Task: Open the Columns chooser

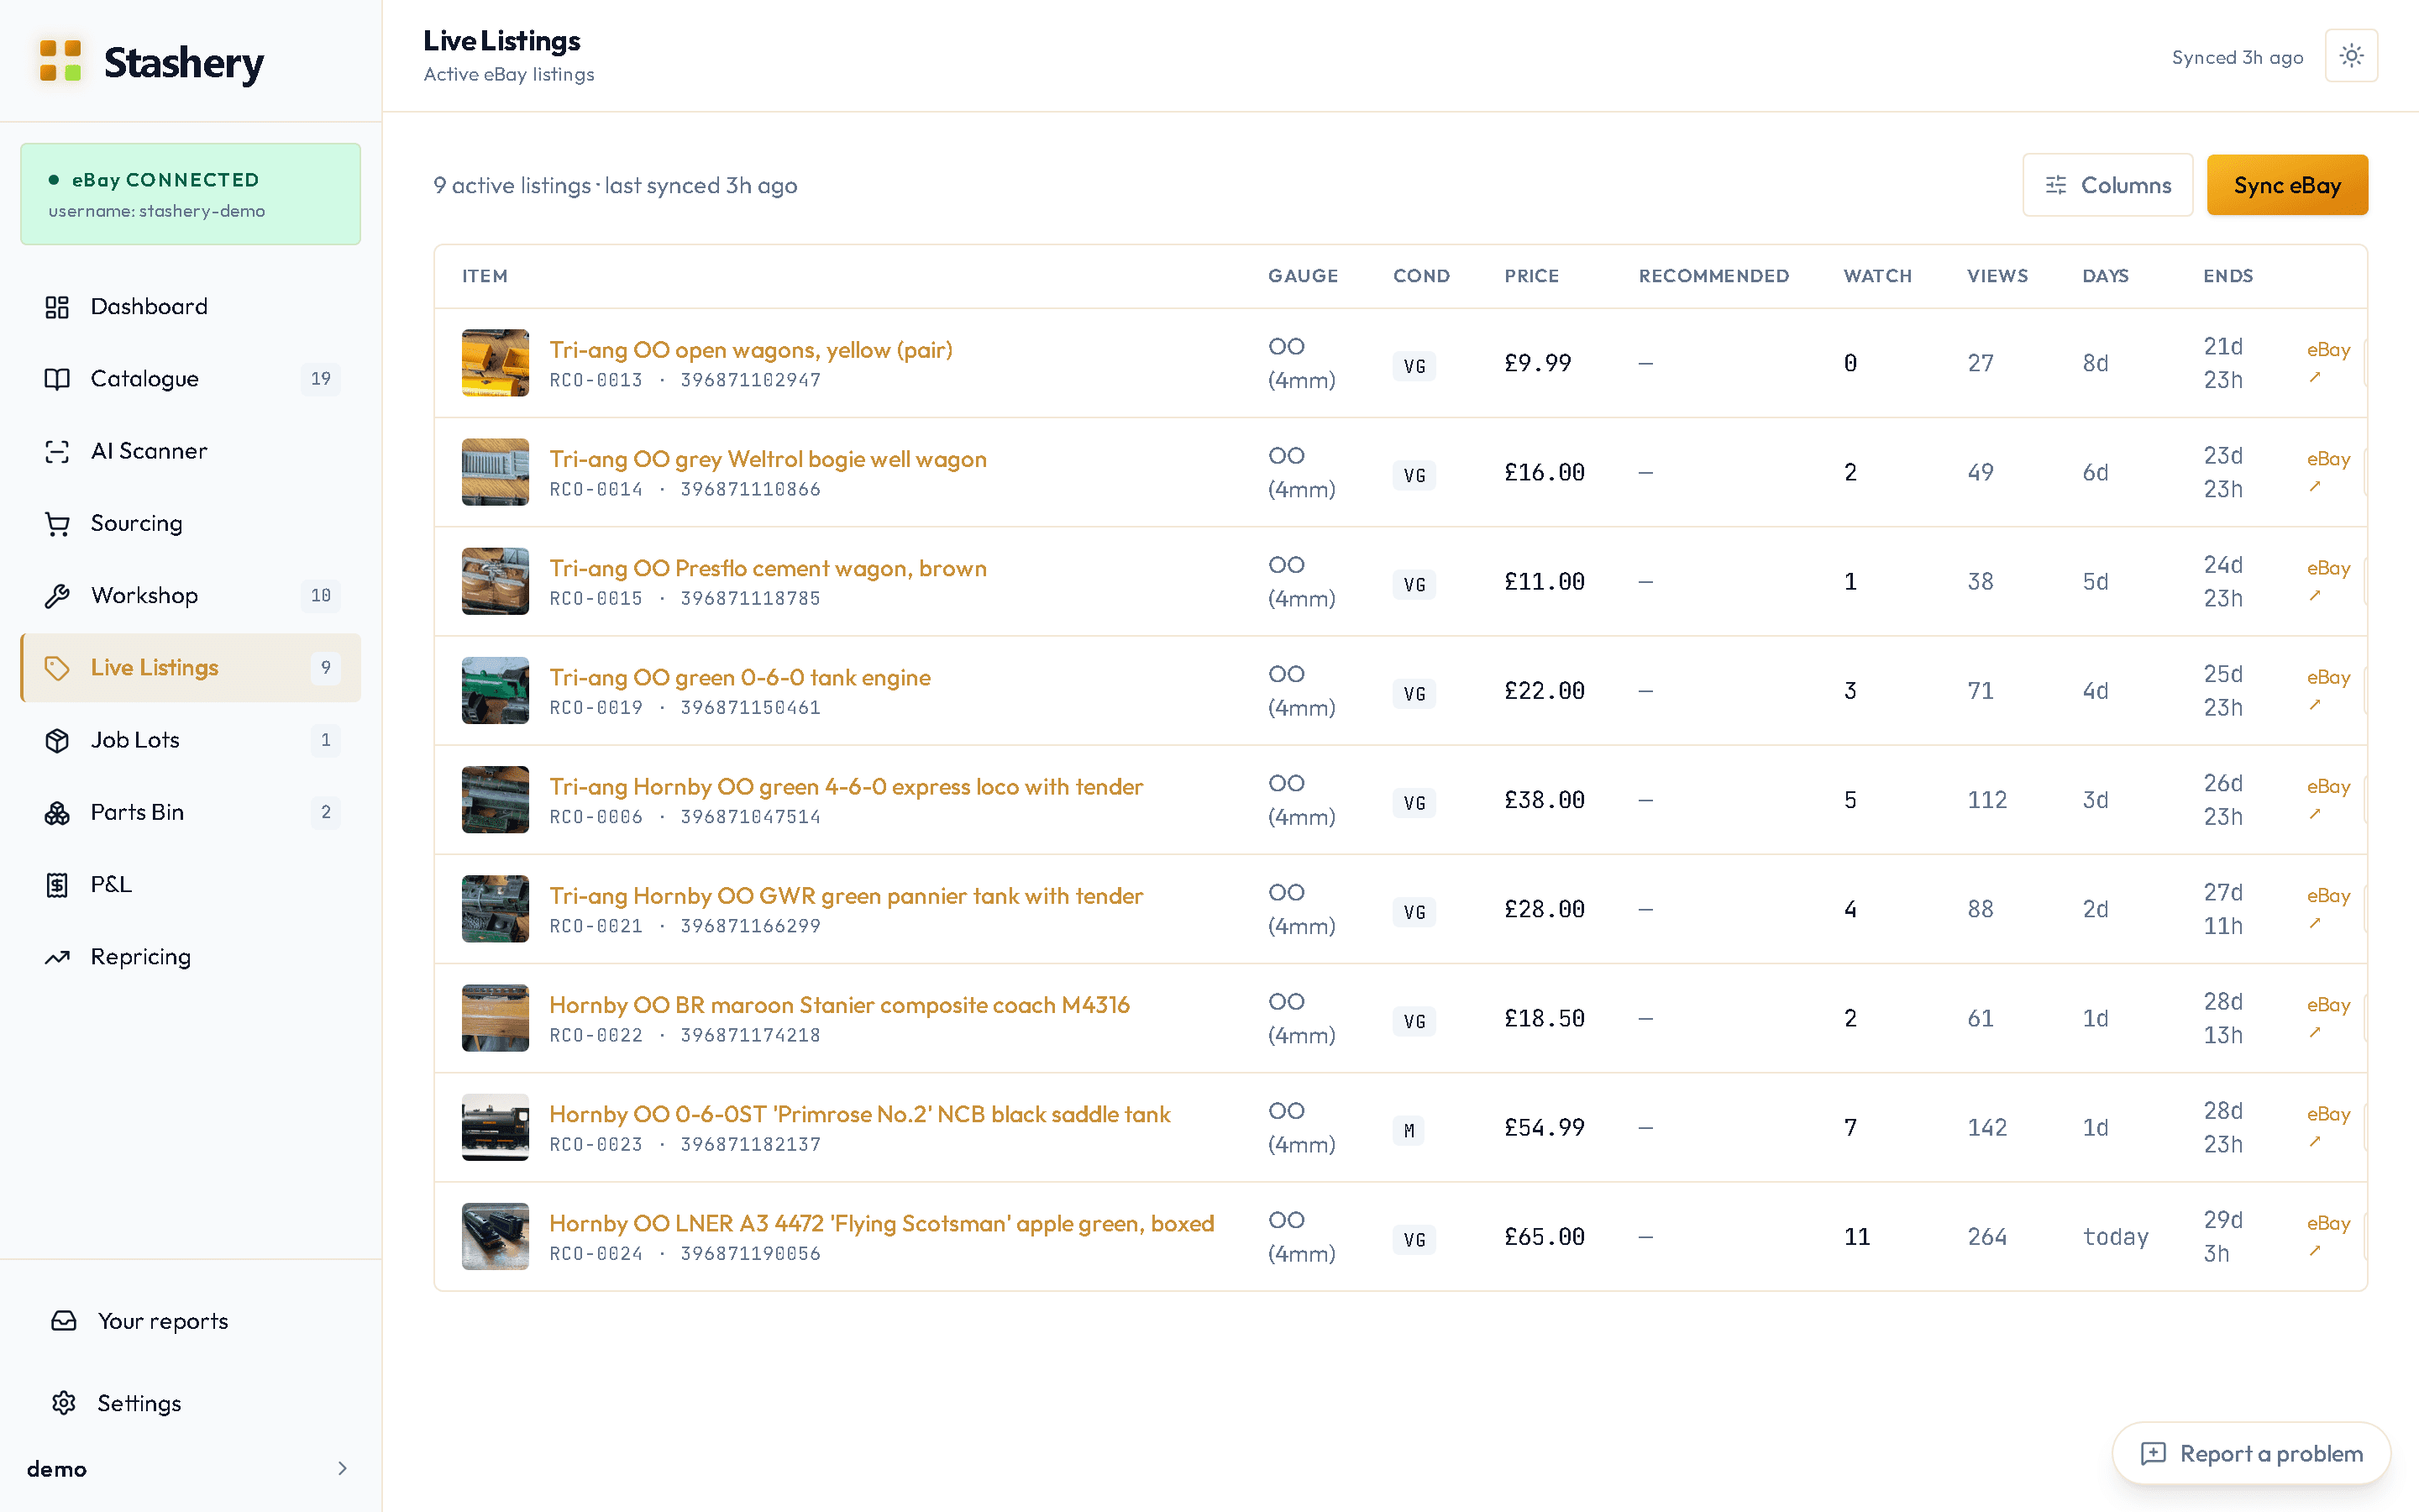Action: click(x=2107, y=185)
